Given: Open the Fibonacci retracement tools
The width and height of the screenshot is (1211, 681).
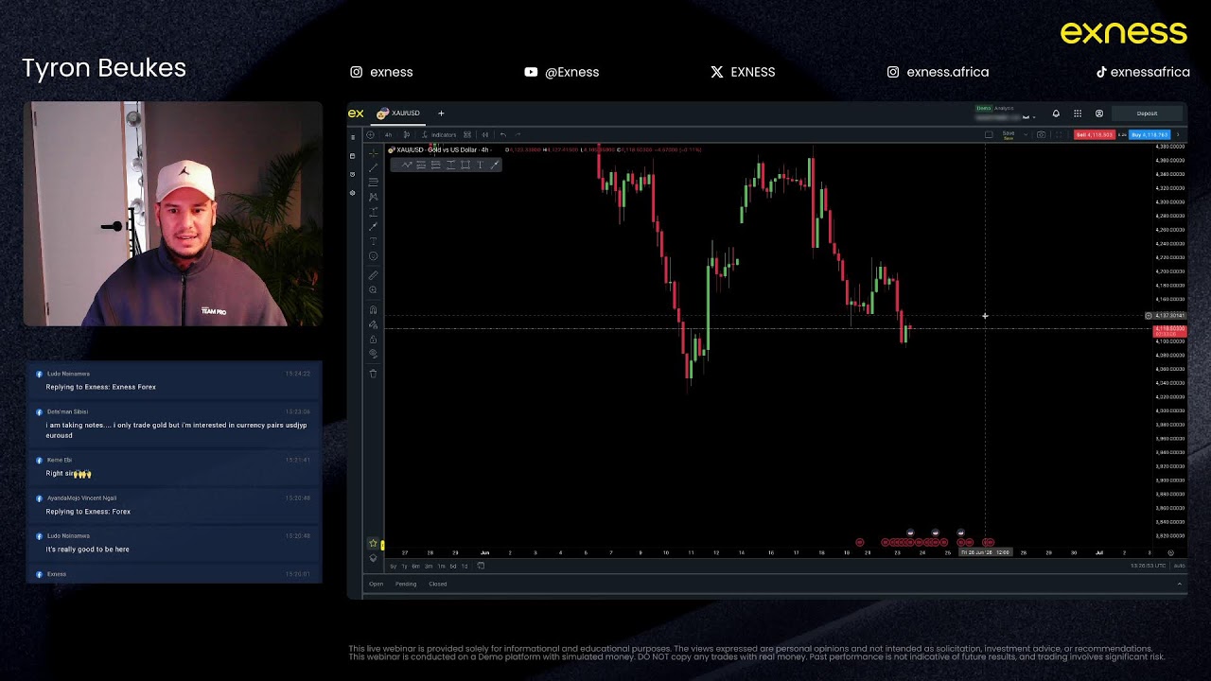Looking at the screenshot, I should click(373, 182).
